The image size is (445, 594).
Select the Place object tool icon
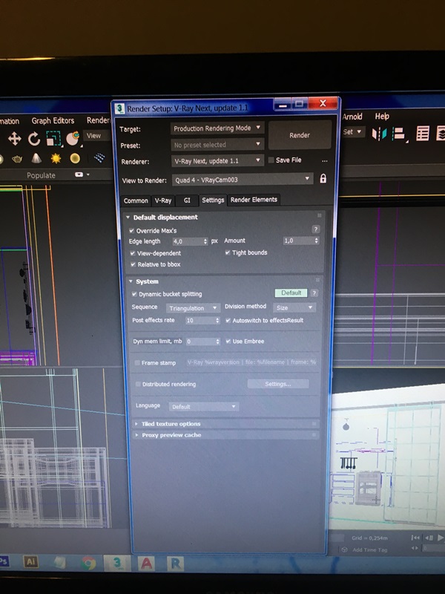(x=73, y=138)
